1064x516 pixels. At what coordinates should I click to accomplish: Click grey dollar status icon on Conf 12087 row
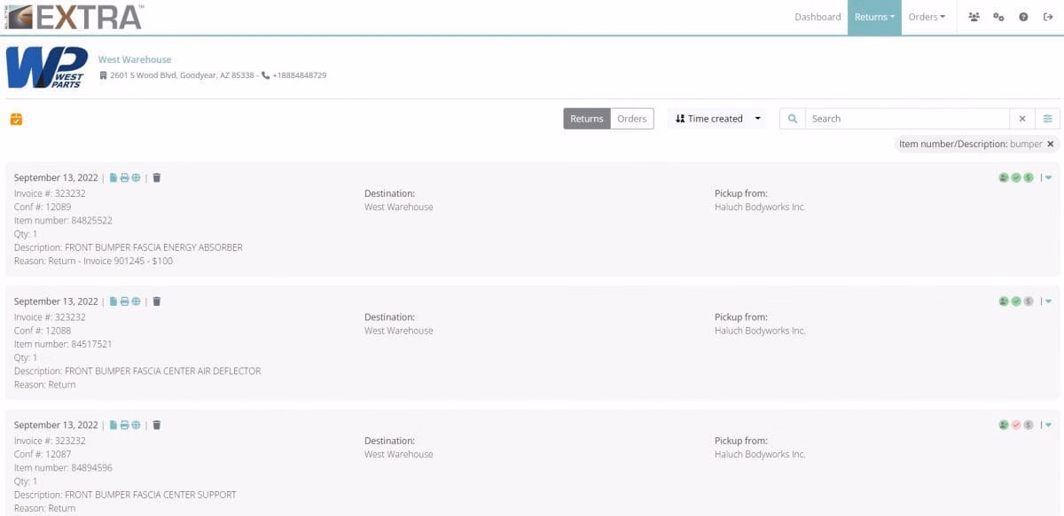click(x=1029, y=425)
